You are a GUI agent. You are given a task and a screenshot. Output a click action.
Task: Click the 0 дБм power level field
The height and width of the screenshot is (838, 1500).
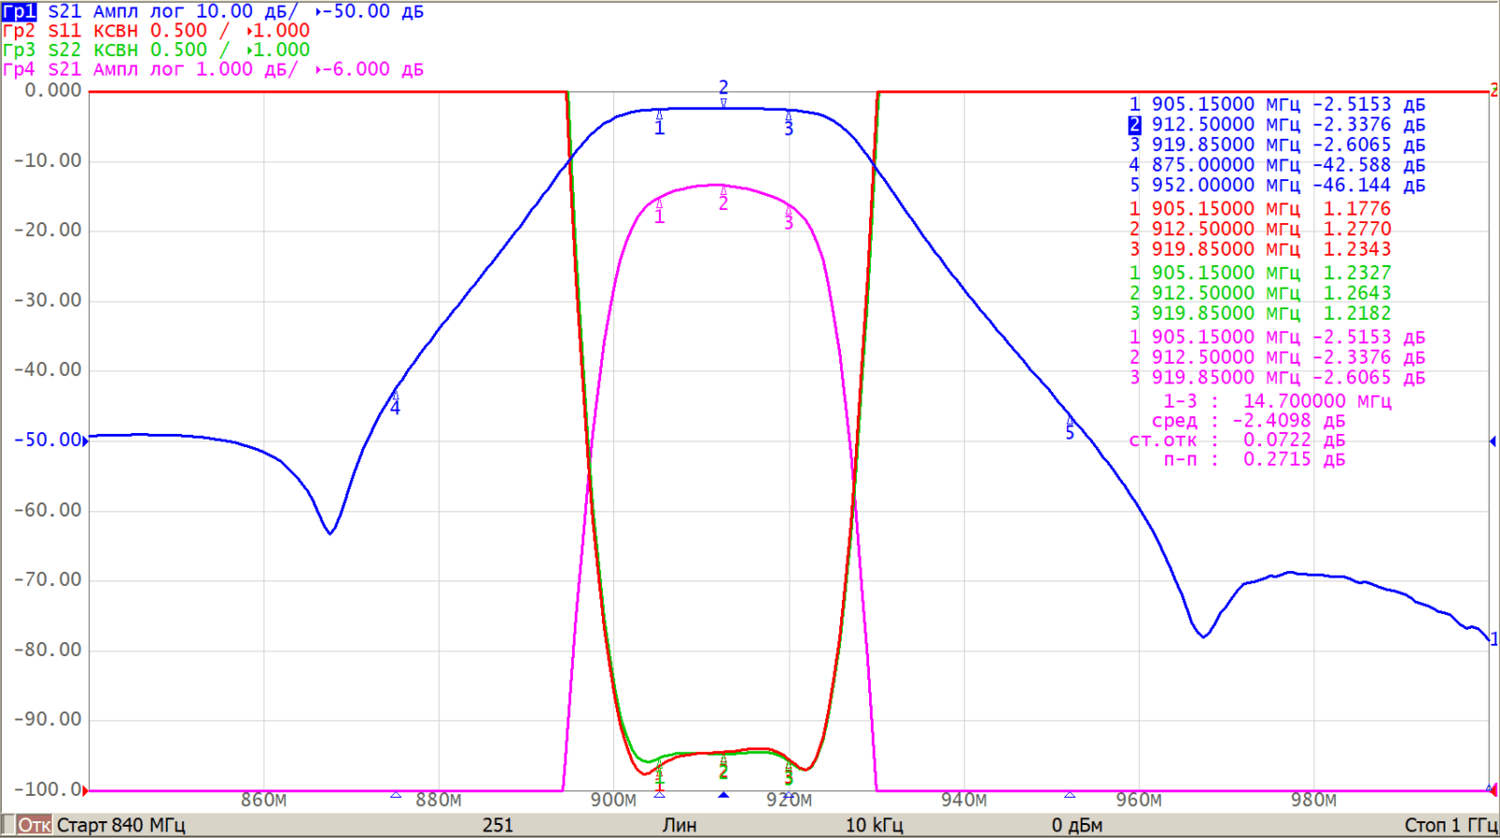click(x=1076, y=825)
